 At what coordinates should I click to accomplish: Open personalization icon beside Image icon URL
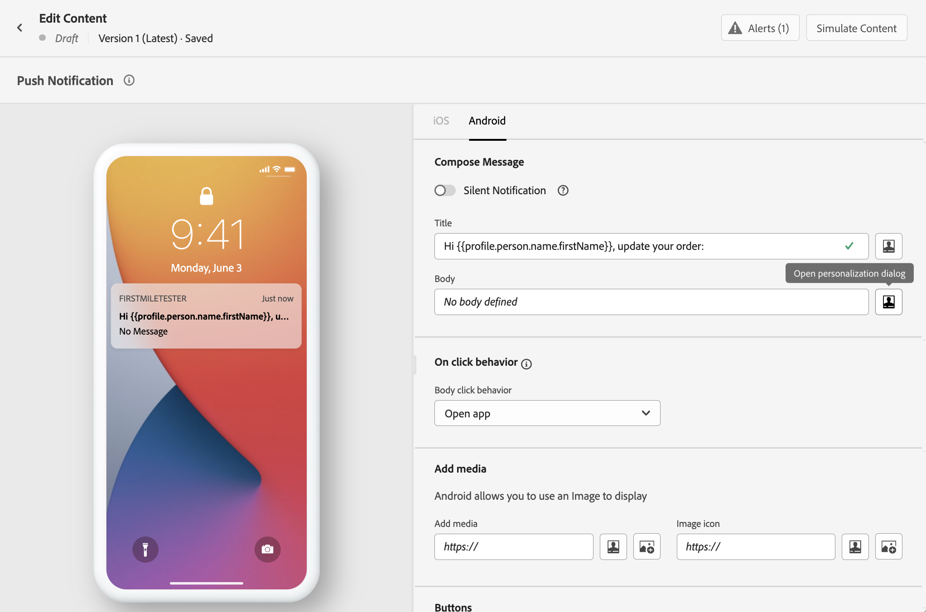coord(855,547)
